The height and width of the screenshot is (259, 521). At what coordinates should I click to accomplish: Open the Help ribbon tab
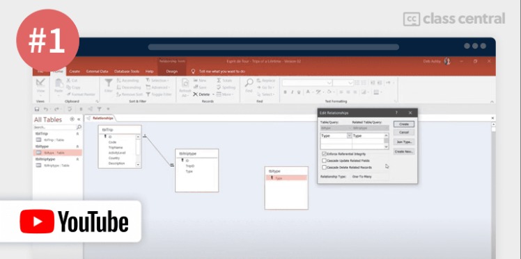pyautogui.click(x=150, y=72)
